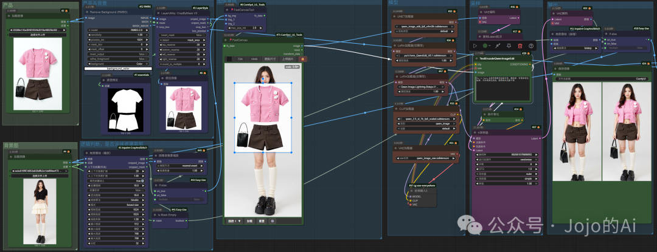Viewport: 657px width, 252px height.
Task: Click the background_color white swatch
Action: tap(118, 69)
